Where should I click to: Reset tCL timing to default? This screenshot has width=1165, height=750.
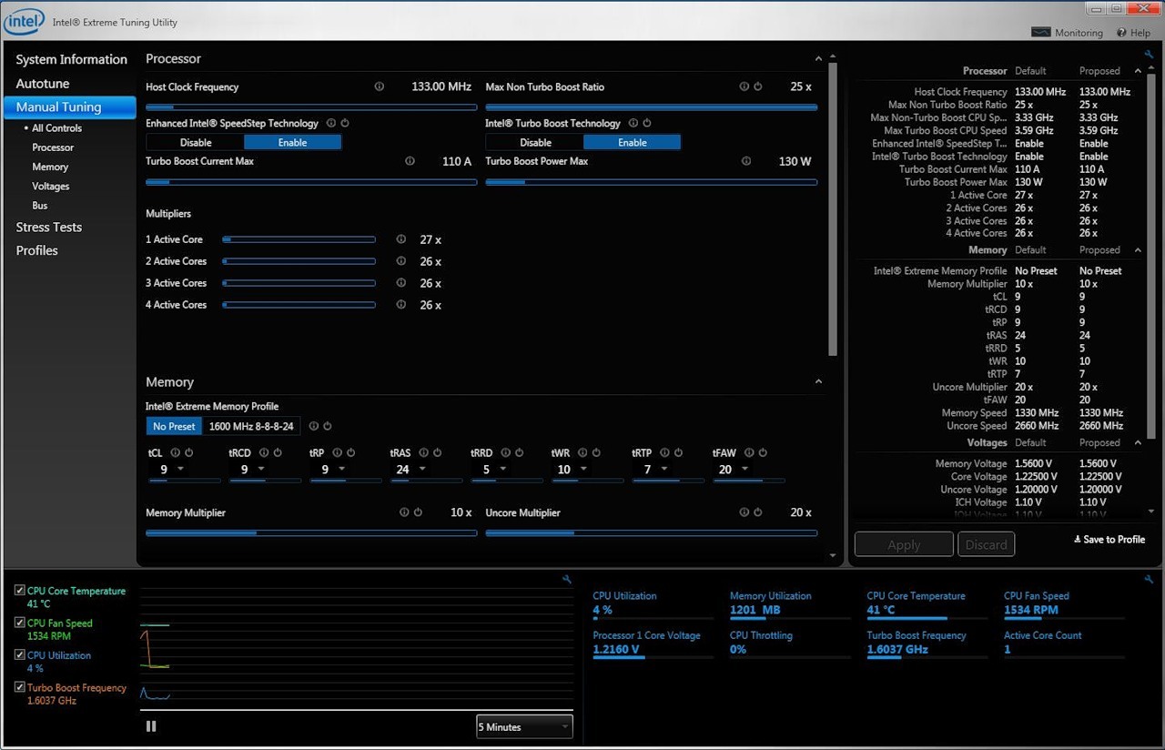click(x=189, y=452)
